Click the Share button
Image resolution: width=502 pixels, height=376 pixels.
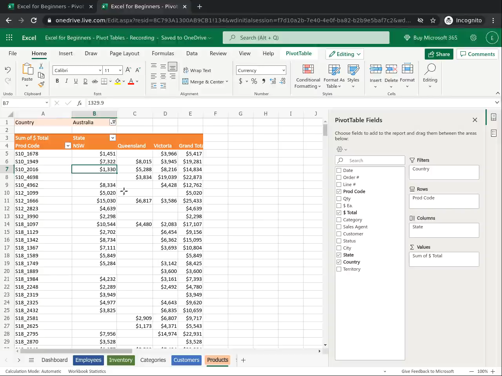(x=439, y=54)
